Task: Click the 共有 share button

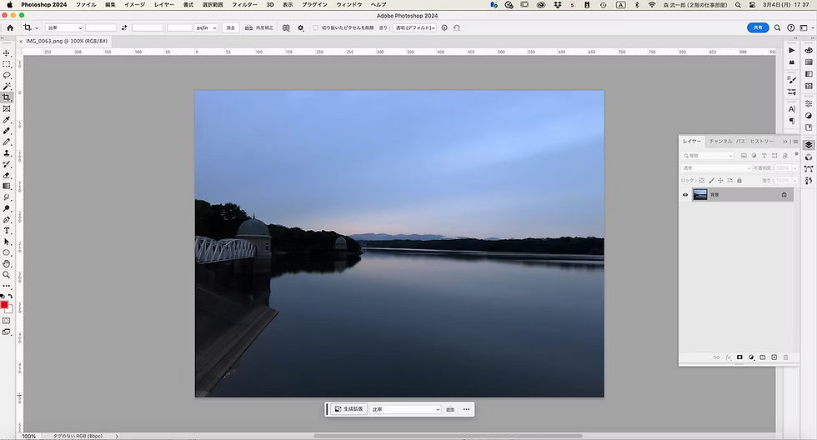Action: tap(758, 28)
